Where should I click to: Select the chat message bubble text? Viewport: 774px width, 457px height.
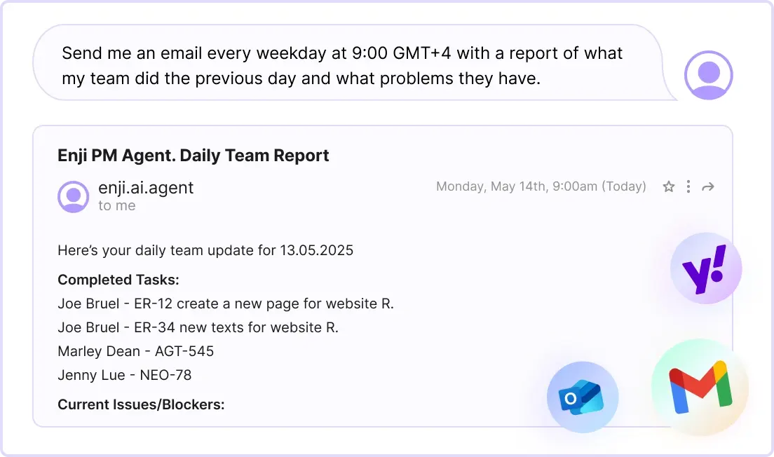[x=342, y=66]
